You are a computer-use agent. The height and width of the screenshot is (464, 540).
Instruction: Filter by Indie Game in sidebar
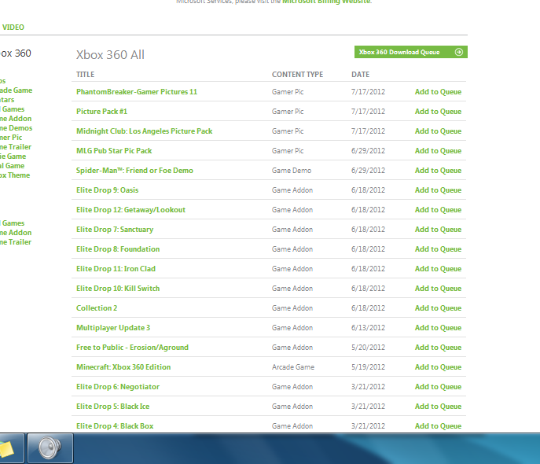(x=13, y=156)
